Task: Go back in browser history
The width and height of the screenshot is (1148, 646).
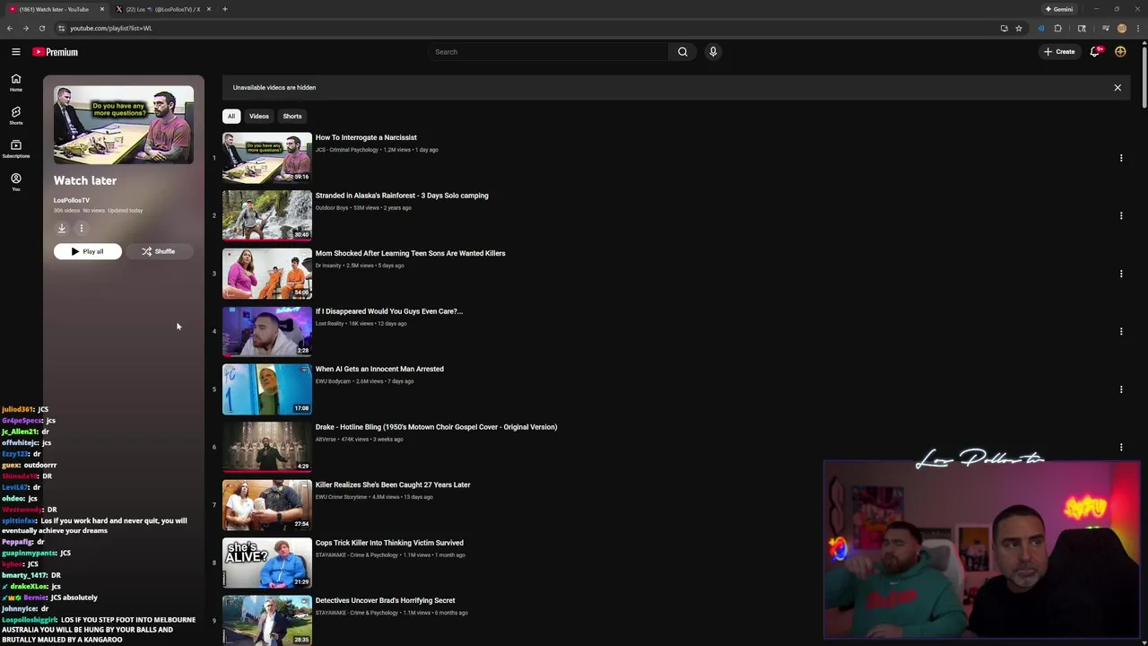Action: (x=10, y=28)
